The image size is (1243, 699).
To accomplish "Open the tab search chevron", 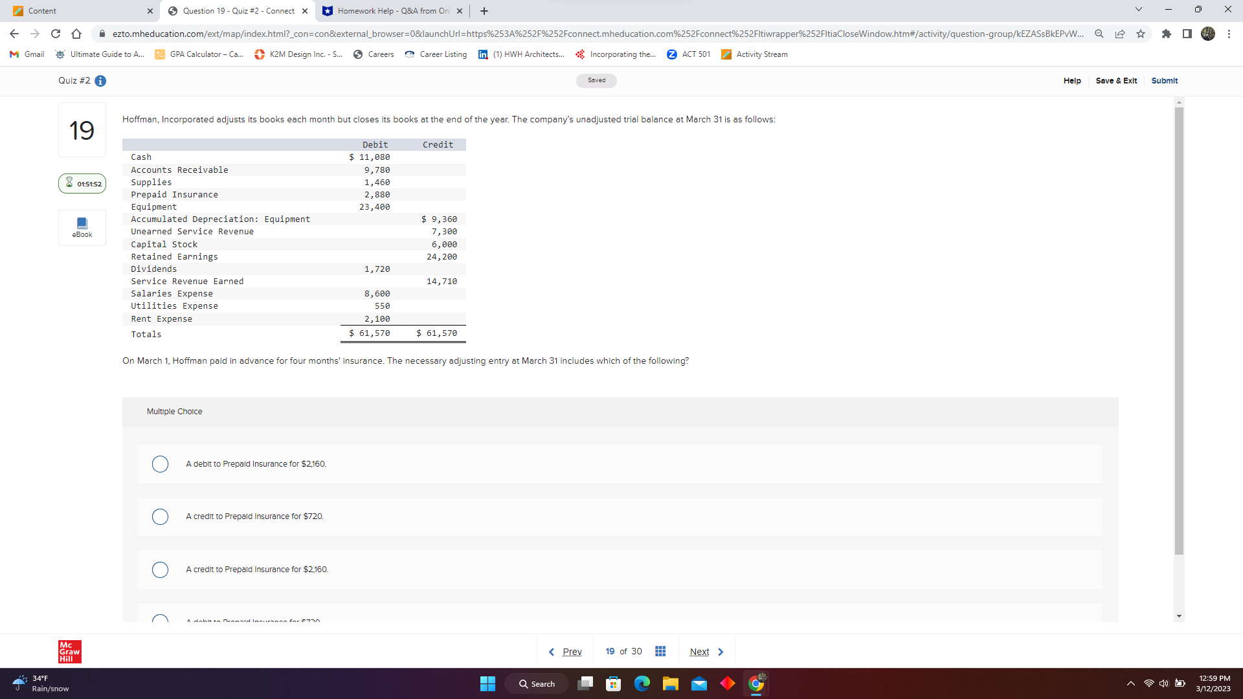I will click(1138, 10).
